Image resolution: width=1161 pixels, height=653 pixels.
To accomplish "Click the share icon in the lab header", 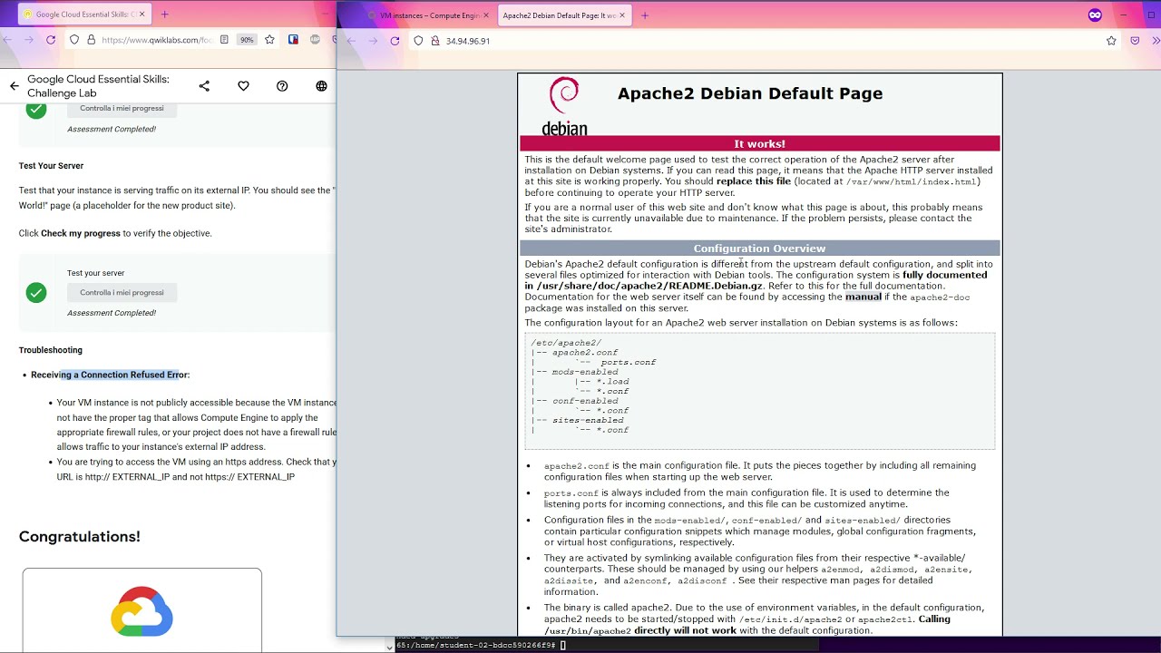I will [204, 86].
